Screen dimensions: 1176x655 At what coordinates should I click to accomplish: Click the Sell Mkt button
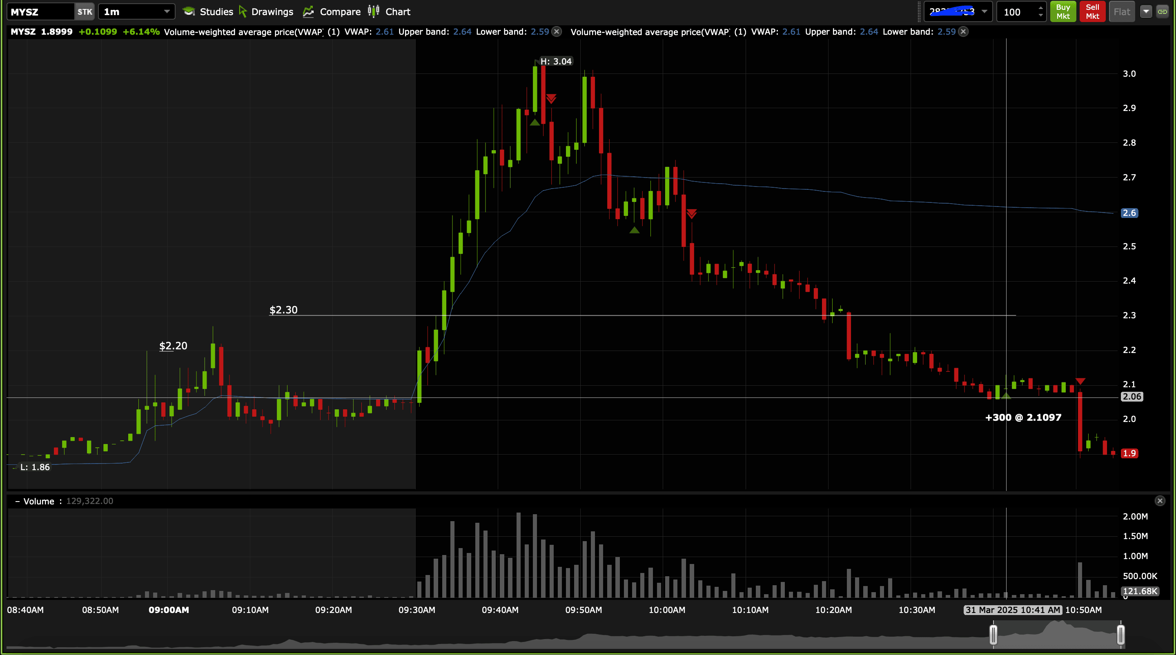[x=1092, y=11]
